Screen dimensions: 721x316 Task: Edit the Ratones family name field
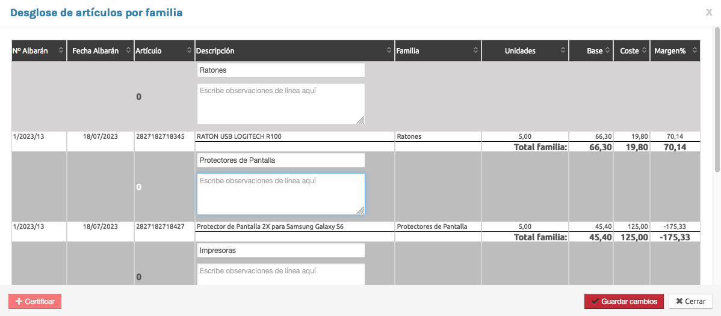(280, 70)
